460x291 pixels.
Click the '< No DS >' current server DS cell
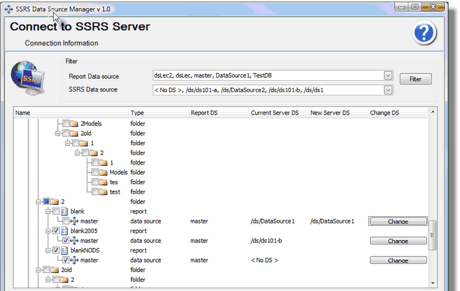point(264,261)
